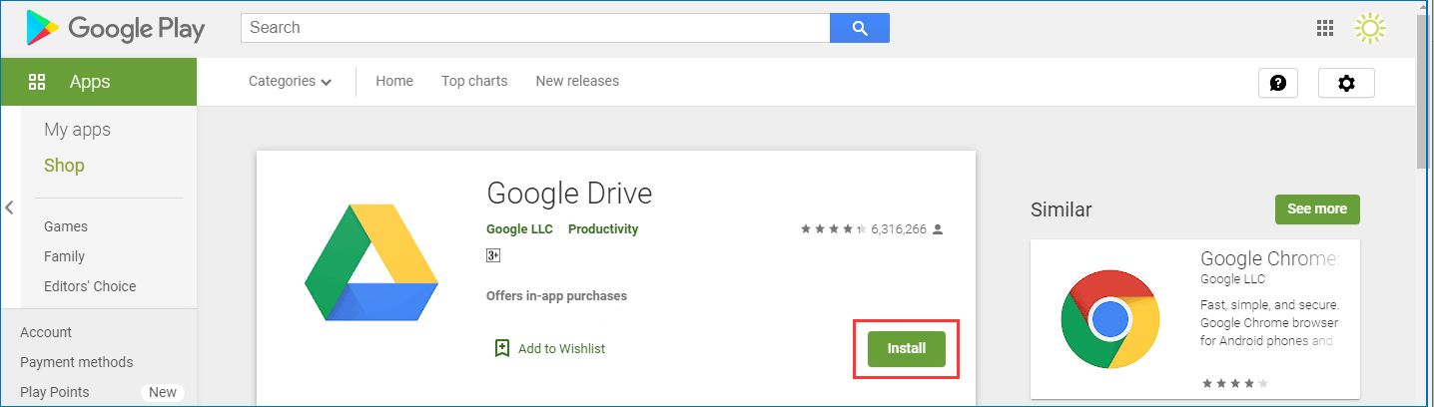Open the sun-shaped account avatar

click(1371, 28)
